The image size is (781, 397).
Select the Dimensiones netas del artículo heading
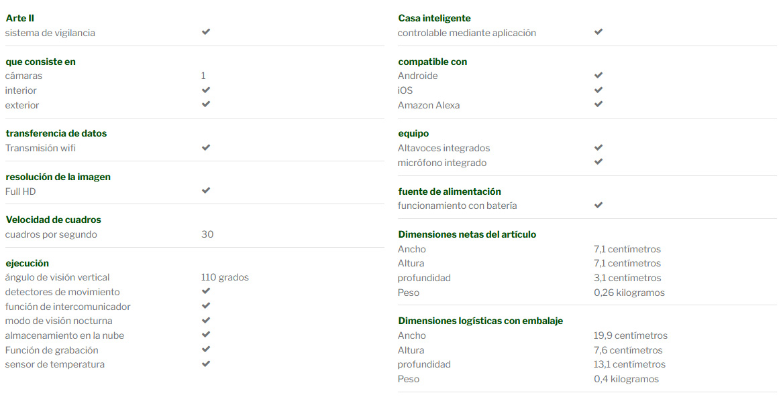click(x=467, y=234)
